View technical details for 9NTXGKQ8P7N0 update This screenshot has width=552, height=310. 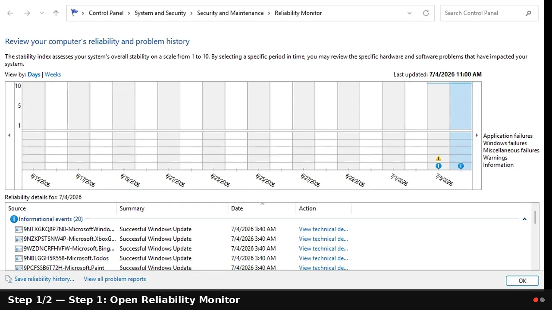pyautogui.click(x=323, y=229)
